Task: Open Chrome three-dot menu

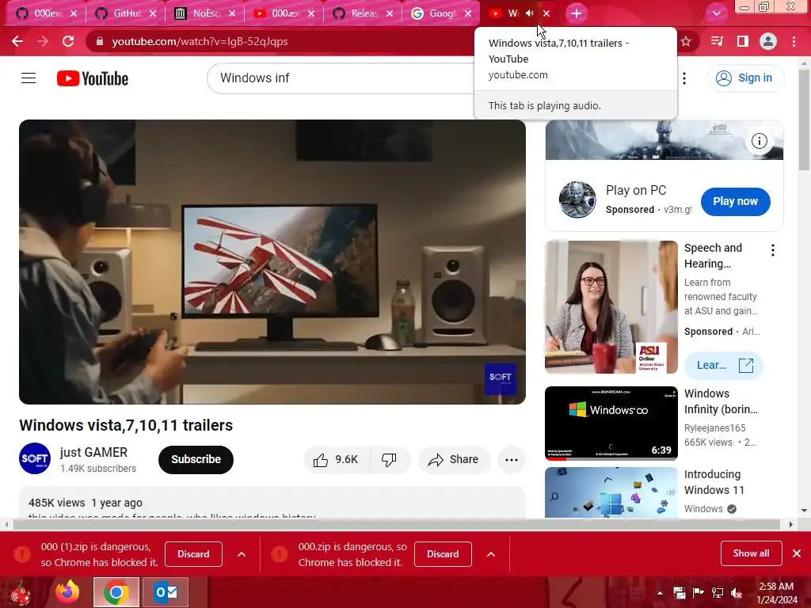Action: pos(794,41)
